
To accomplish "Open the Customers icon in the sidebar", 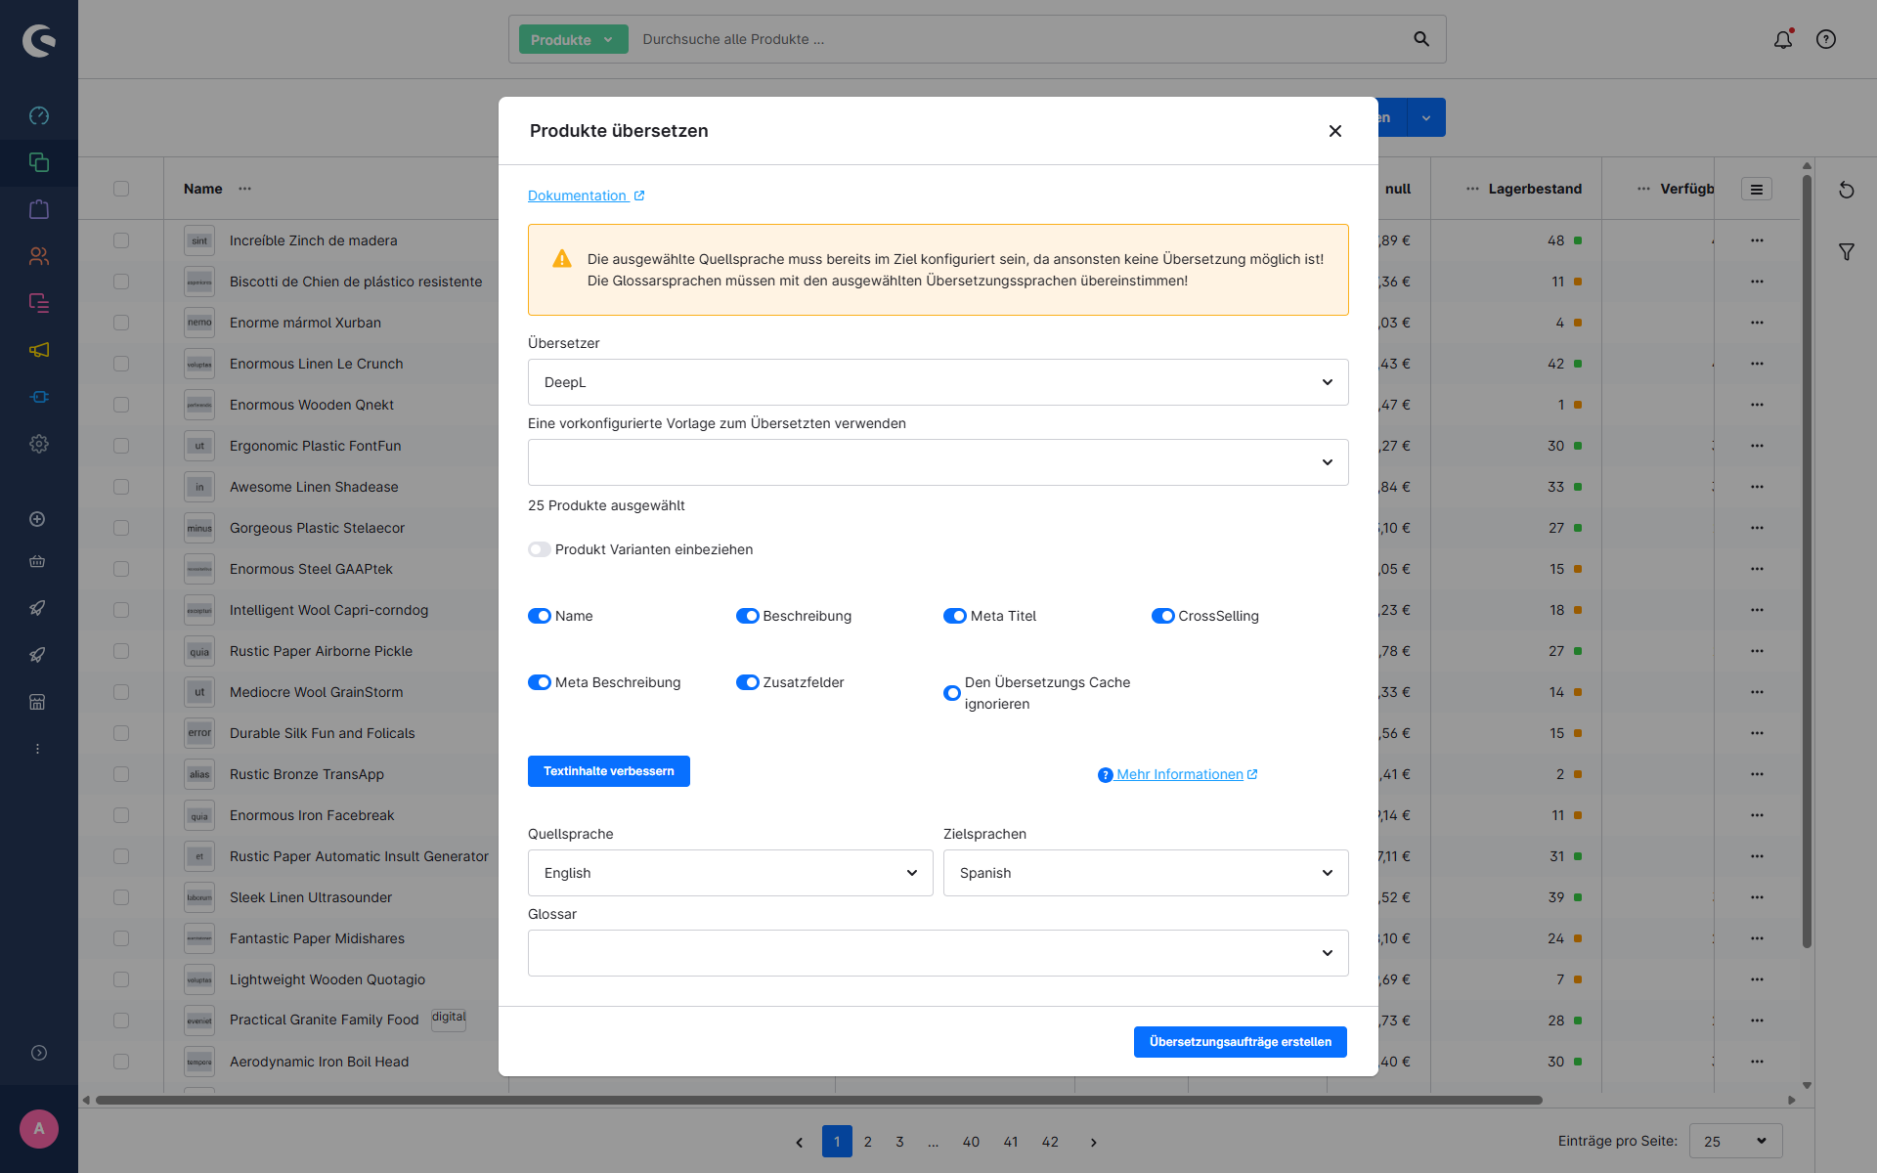I will 39,256.
